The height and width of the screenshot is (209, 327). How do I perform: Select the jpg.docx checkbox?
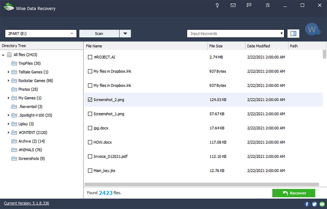pos(90,128)
